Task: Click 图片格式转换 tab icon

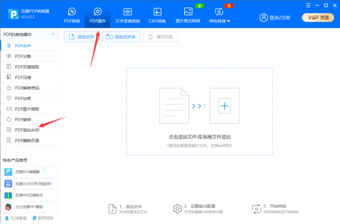Action: click(188, 12)
